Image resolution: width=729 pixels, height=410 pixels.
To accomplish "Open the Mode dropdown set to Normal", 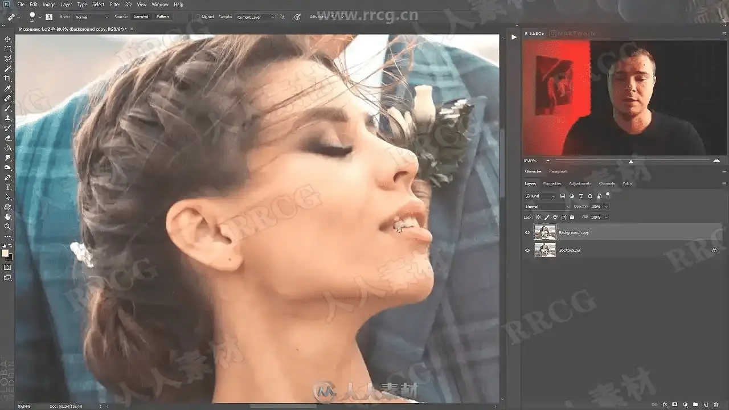I will pyautogui.click(x=91, y=17).
